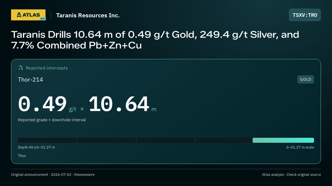This screenshot has width=332, height=186.
Task: Click the 0–51.27 m scale label
Action: point(300,147)
